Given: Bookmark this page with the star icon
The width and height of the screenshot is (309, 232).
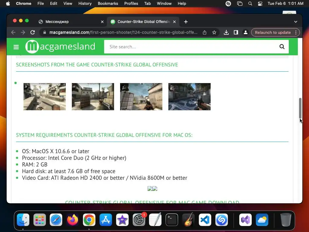Looking at the screenshot, I should pyautogui.click(x=214, y=32).
